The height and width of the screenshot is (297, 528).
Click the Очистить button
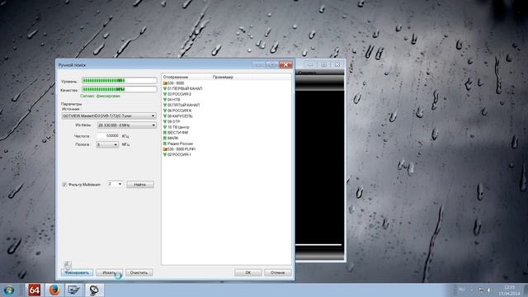(139, 272)
